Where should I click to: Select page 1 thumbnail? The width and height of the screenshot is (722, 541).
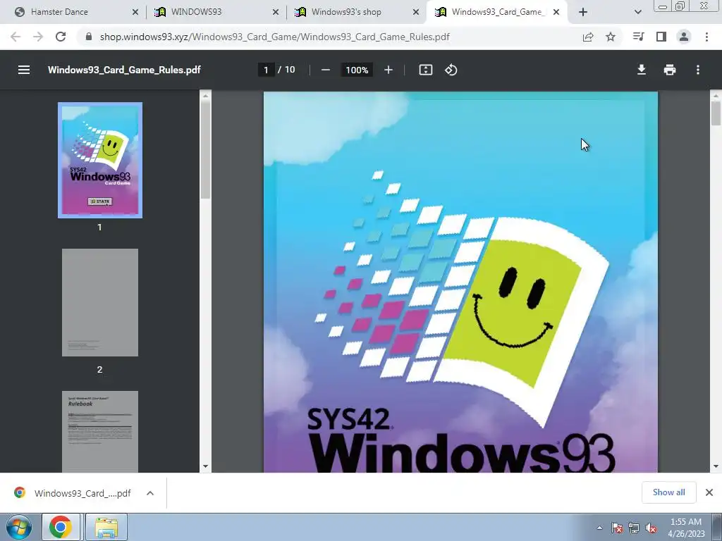100,160
